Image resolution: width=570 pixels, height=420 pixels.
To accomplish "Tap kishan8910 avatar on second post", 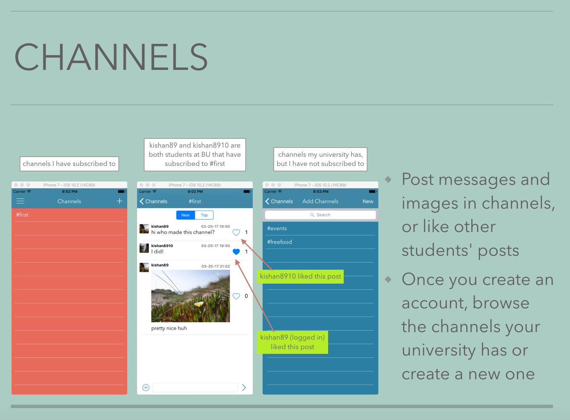I will 144,248.
